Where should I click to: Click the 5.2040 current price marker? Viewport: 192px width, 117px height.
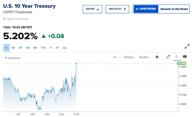(x=182, y=63)
